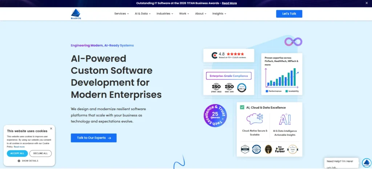Open the About navigation menu
The width and height of the screenshot is (372, 169).
pyautogui.click(x=201, y=14)
